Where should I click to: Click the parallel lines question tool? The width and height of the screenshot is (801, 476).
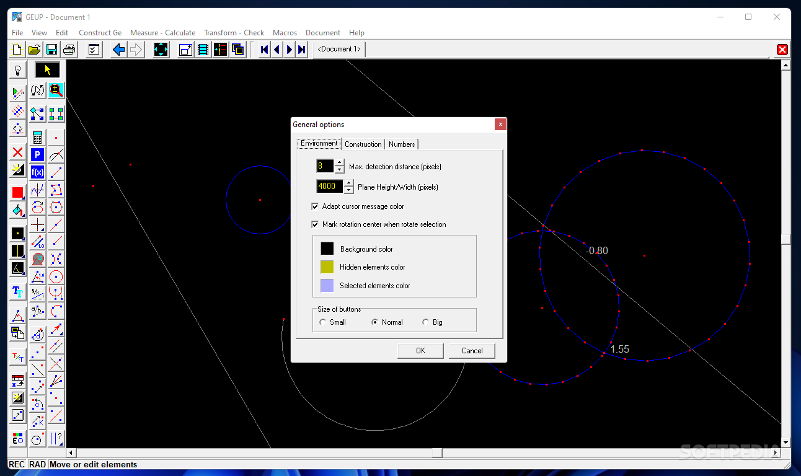[x=56, y=439]
